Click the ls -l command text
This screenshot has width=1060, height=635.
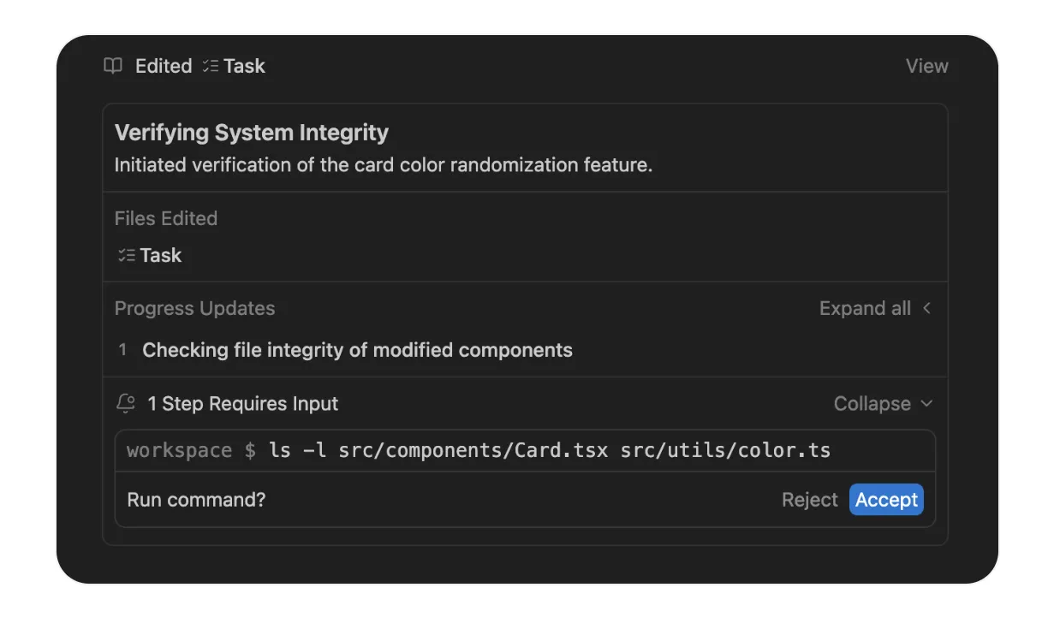coord(549,450)
